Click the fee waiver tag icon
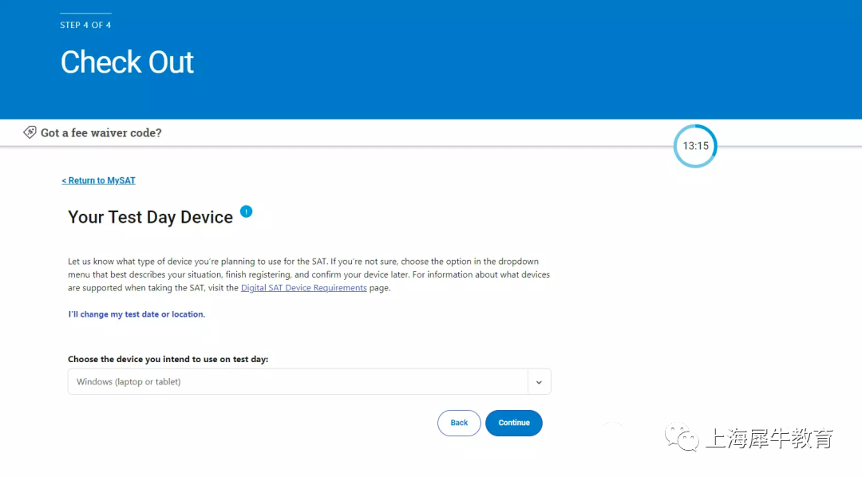This screenshot has width=862, height=477. pos(30,132)
